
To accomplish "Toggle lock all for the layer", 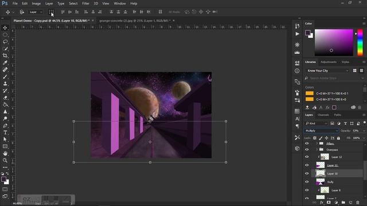I will tap(338, 138).
